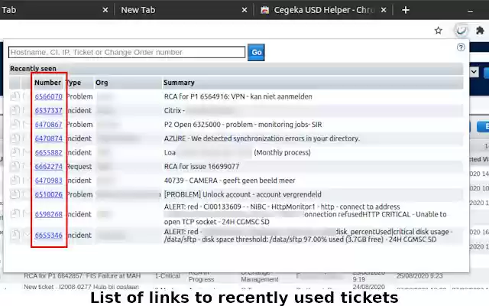The height and width of the screenshot is (306, 489).
Task: Click the 'Problem' type cell for 6566070
Action: [79, 96]
